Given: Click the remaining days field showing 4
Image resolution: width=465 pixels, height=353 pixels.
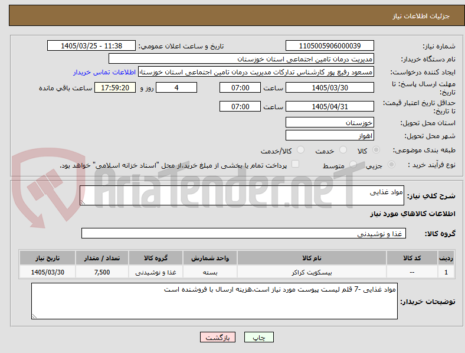Looking at the screenshot, I should point(176,87).
